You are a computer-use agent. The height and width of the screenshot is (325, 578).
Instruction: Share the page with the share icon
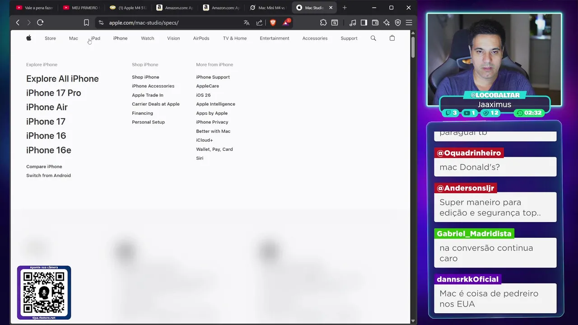pos(259,23)
